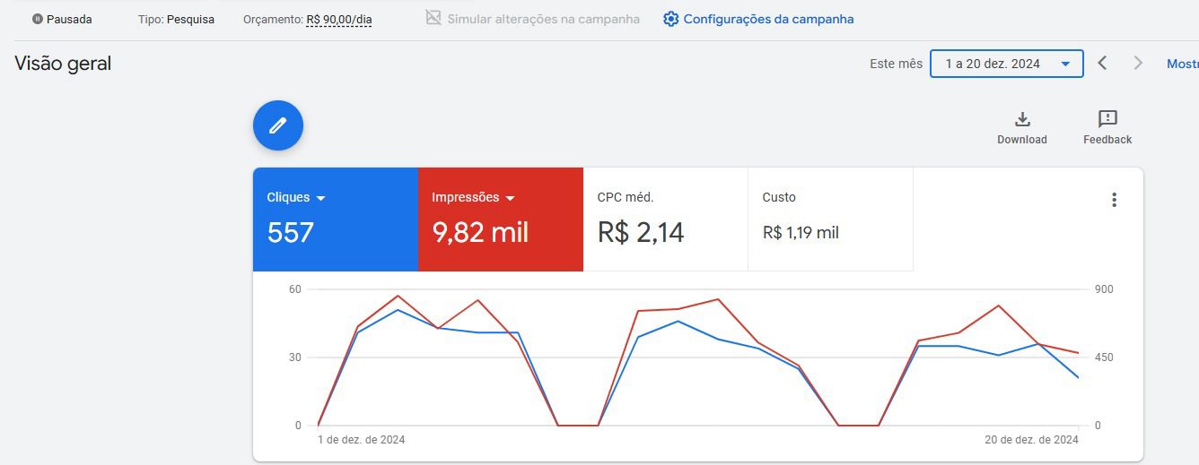
Task: Click Simular alterações na campanha text
Action: coord(543,19)
